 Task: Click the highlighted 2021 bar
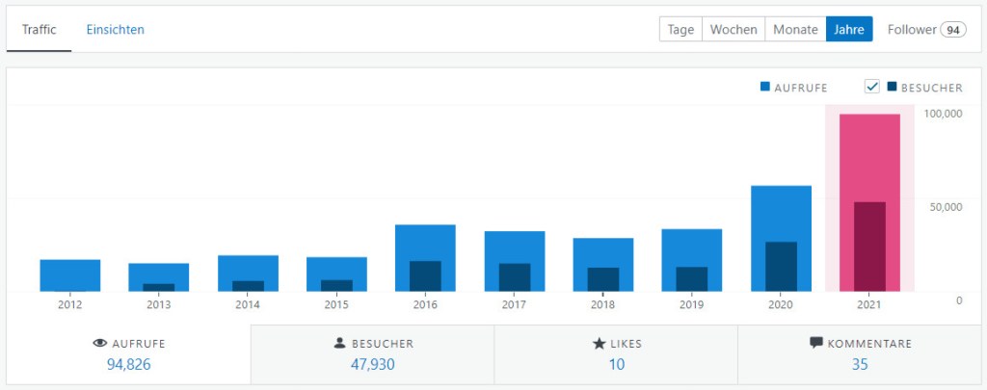pos(869,202)
